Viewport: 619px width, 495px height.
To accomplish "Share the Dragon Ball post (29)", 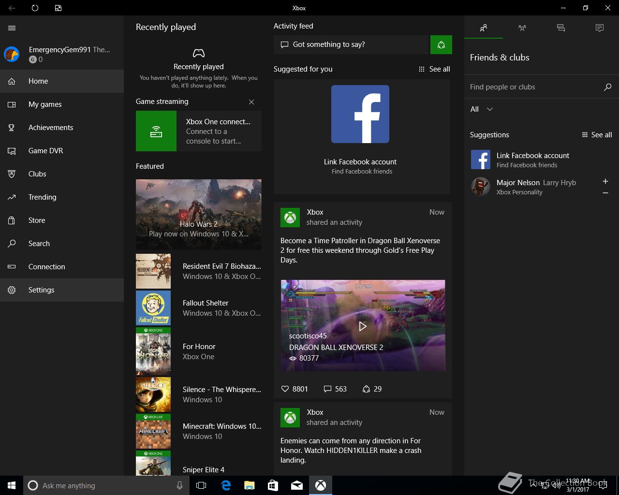I will pyautogui.click(x=372, y=389).
